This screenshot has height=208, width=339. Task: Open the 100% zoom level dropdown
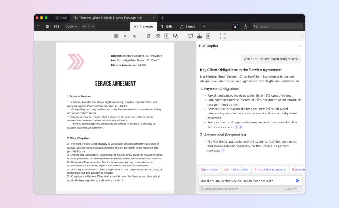[x=71, y=26]
